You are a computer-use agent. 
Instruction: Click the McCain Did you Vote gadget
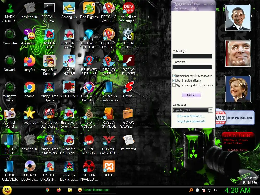tap(238, 53)
